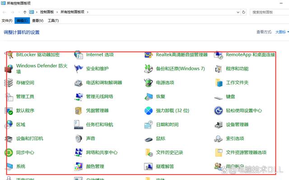The width and height of the screenshot is (289, 180).
Task: Click the forward arrow navigation button
Action: coord(12,12)
